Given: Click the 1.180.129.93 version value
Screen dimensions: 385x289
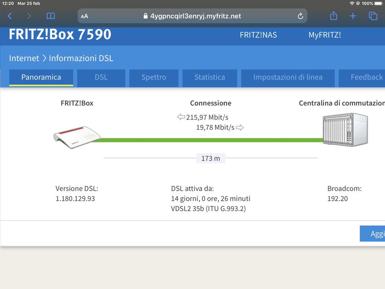Looking at the screenshot, I should (x=75, y=199).
